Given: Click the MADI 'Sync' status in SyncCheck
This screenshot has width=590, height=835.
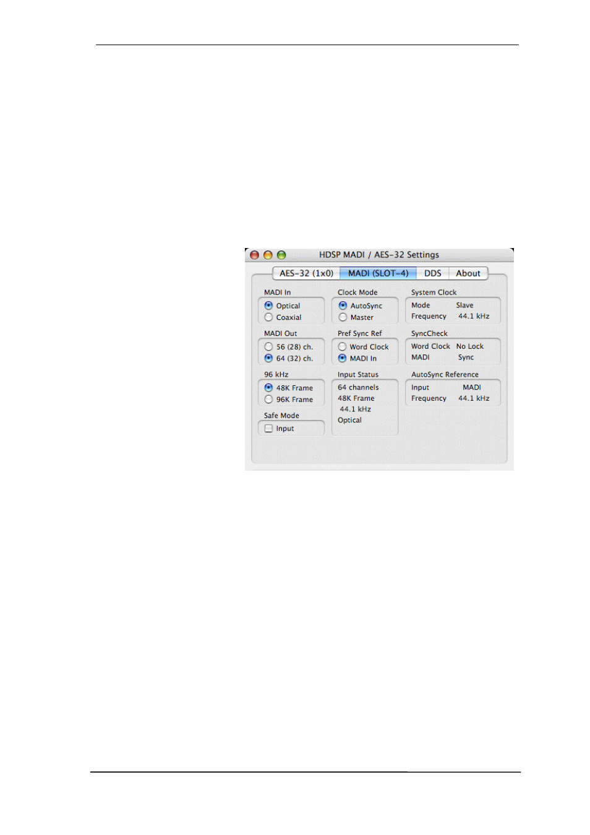Looking at the screenshot, I should coord(466,358).
